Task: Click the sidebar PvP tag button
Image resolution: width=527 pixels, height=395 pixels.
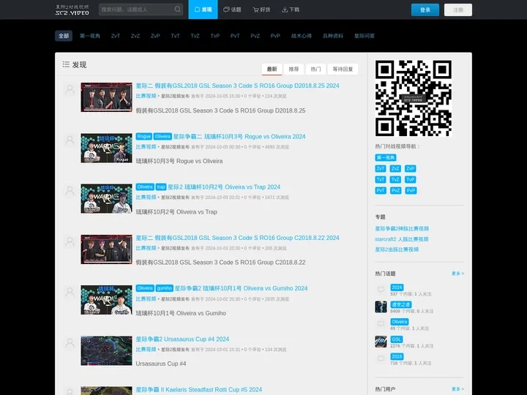Action: pos(411,191)
